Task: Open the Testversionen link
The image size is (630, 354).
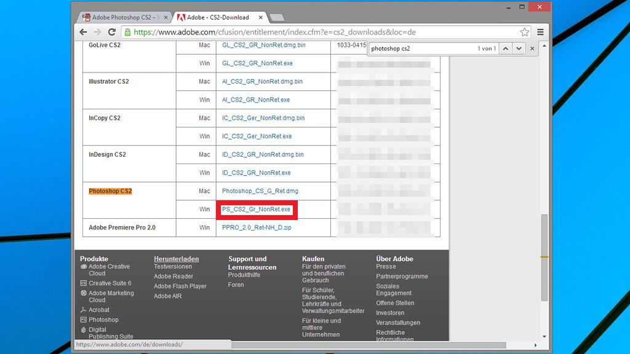Action: click(x=173, y=267)
